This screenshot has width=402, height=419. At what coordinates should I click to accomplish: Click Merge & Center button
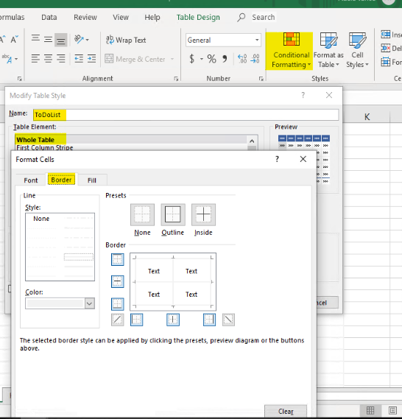pyautogui.click(x=135, y=59)
